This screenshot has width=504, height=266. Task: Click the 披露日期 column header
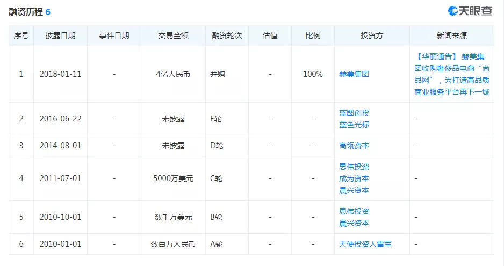[60, 35]
